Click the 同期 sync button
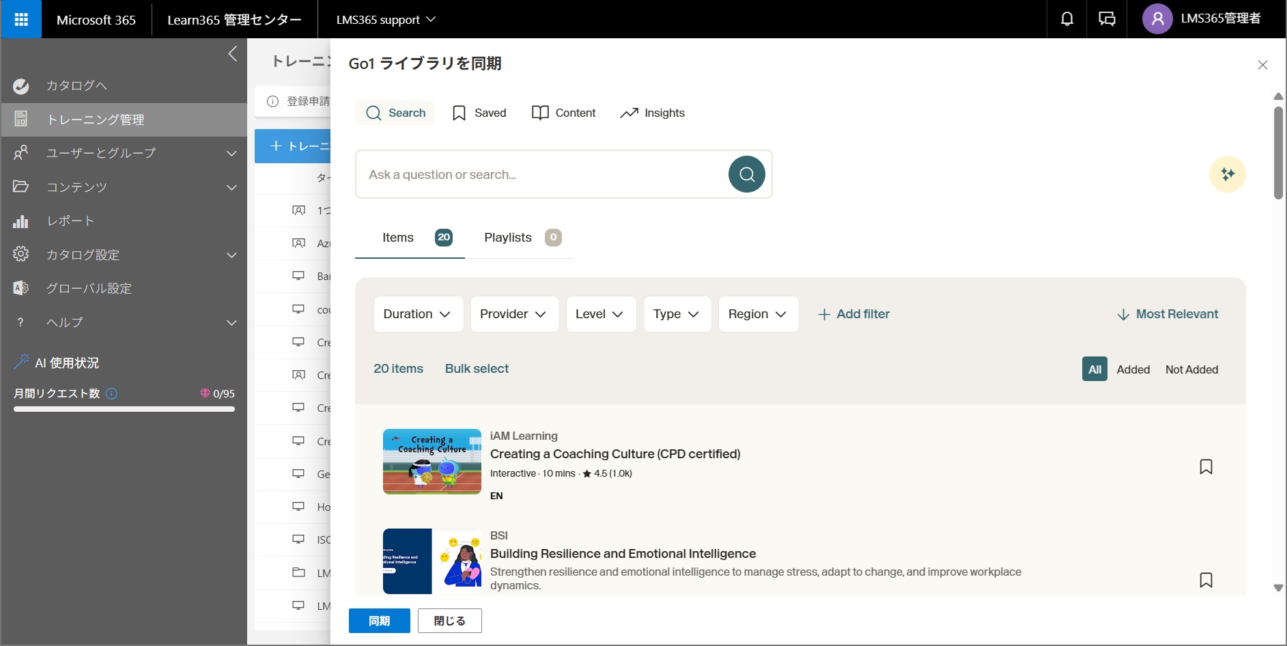Image resolution: width=1287 pixels, height=646 pixels. tap(379, 621)
